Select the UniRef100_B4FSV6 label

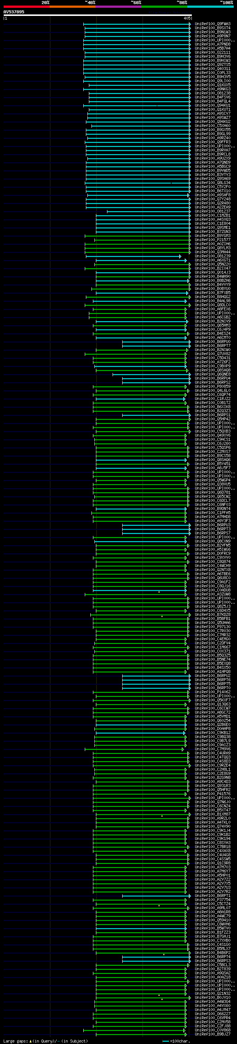click(x=213, y=97)
